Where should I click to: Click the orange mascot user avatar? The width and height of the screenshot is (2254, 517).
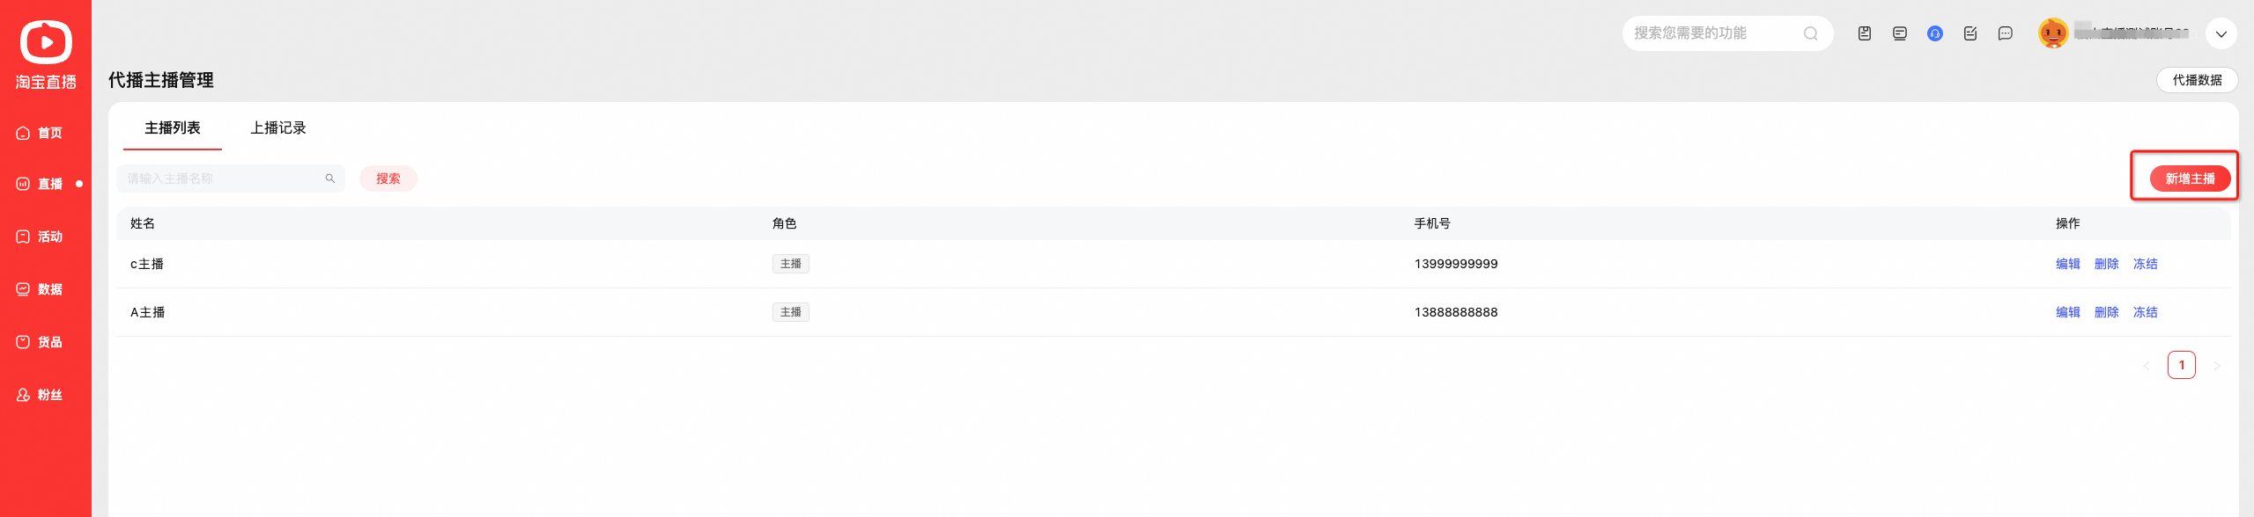(x=2052, y=33)
